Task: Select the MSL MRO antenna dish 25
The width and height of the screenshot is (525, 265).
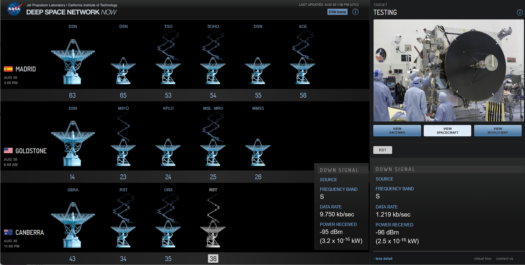Action: [213, 152]
